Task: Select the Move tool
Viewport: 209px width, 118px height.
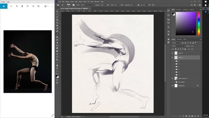Action: coord(57,11)
